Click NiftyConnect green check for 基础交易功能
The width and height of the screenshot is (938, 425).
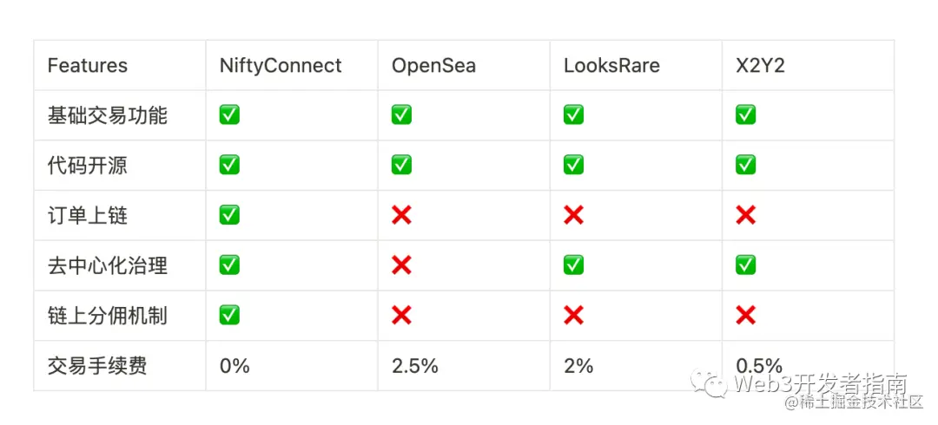[229, 114]
